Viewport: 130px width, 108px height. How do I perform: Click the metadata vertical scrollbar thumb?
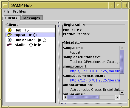pos(122,62)
